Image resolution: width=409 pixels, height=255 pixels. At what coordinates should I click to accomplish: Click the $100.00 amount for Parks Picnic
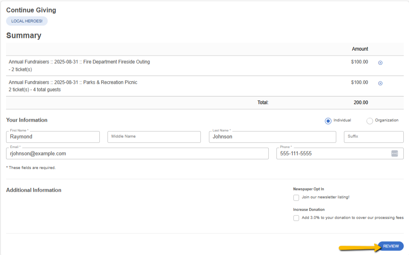359,83
